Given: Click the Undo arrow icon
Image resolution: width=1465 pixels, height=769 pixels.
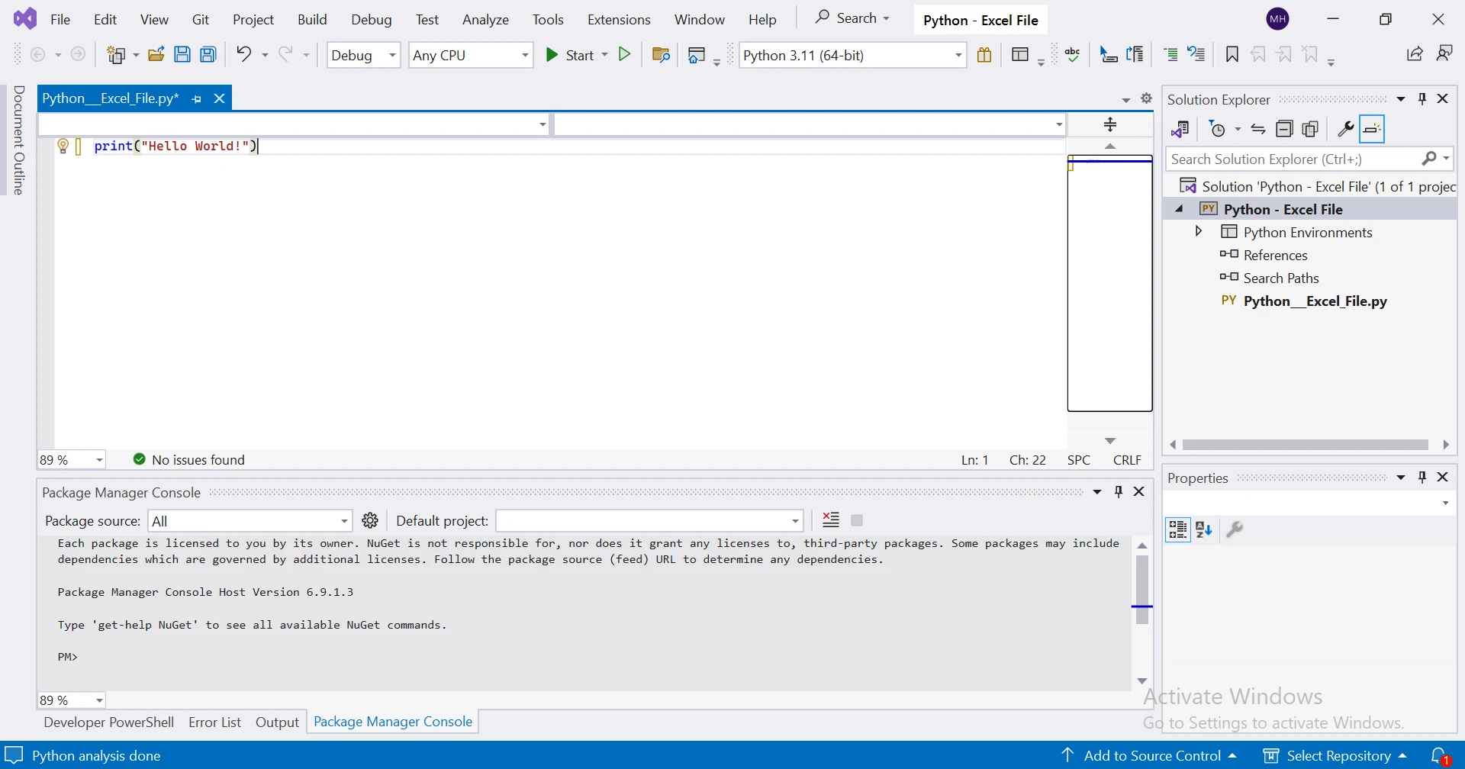Looking at the screenshot, I should (x=243, y=54).
